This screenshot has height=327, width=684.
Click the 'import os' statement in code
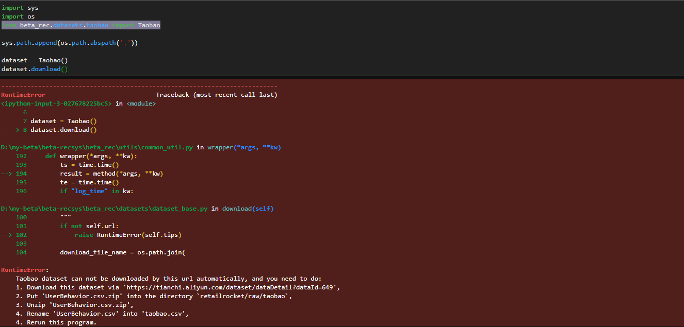point(17,16)
